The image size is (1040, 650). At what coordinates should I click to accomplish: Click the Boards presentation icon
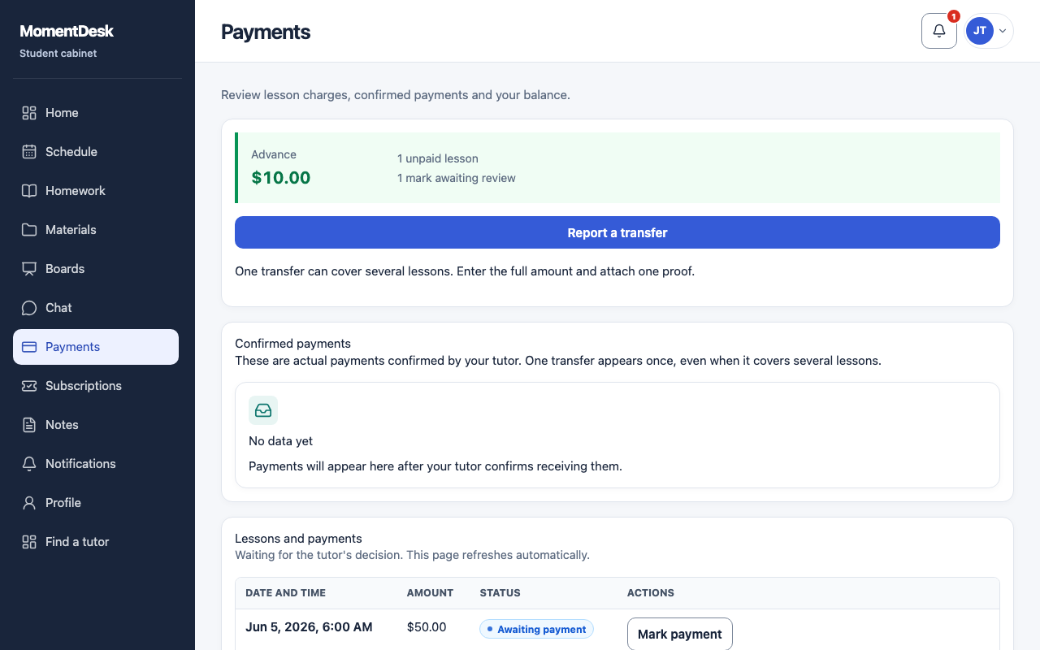coord(29,269)
